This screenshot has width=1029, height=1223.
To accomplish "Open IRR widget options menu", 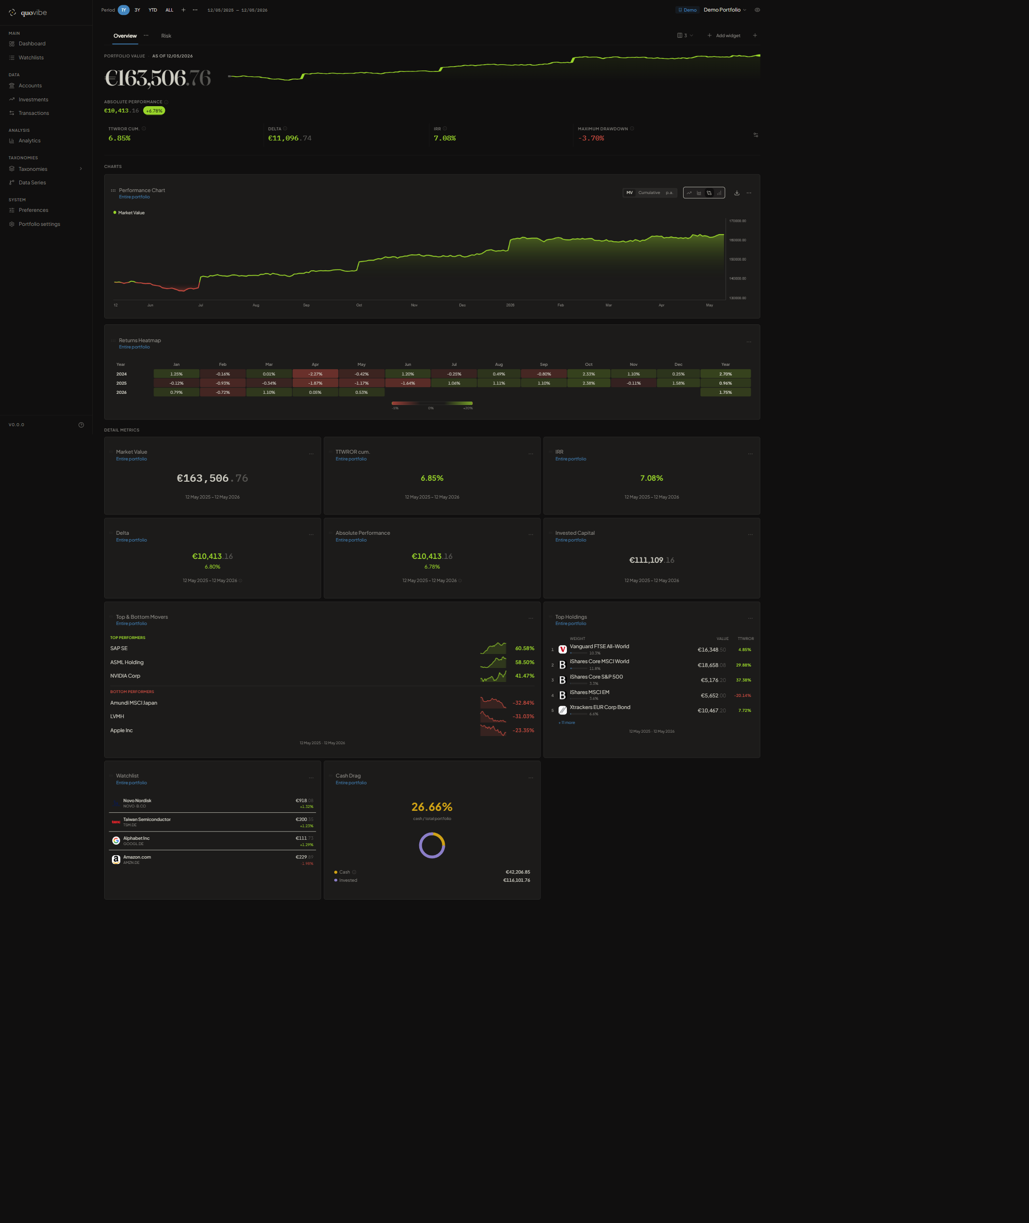I will click(x=750, y=454).
